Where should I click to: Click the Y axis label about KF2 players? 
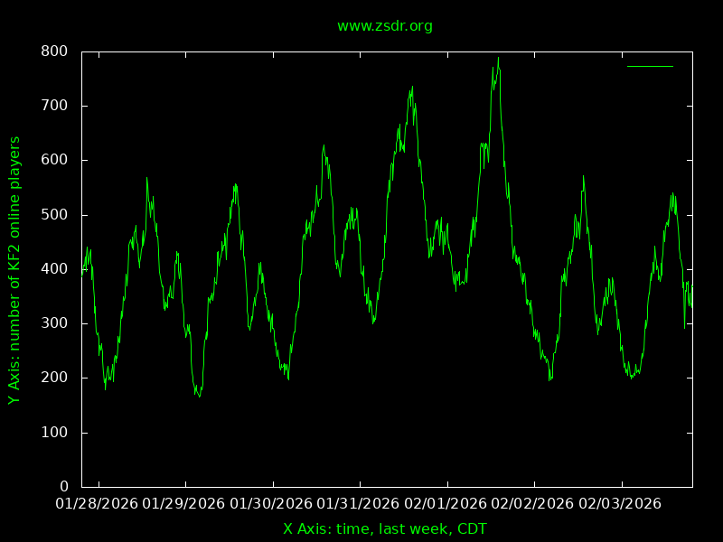14,270
